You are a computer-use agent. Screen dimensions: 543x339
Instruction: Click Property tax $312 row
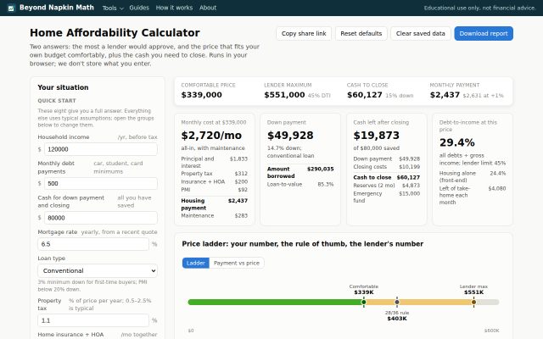(215, 174)
